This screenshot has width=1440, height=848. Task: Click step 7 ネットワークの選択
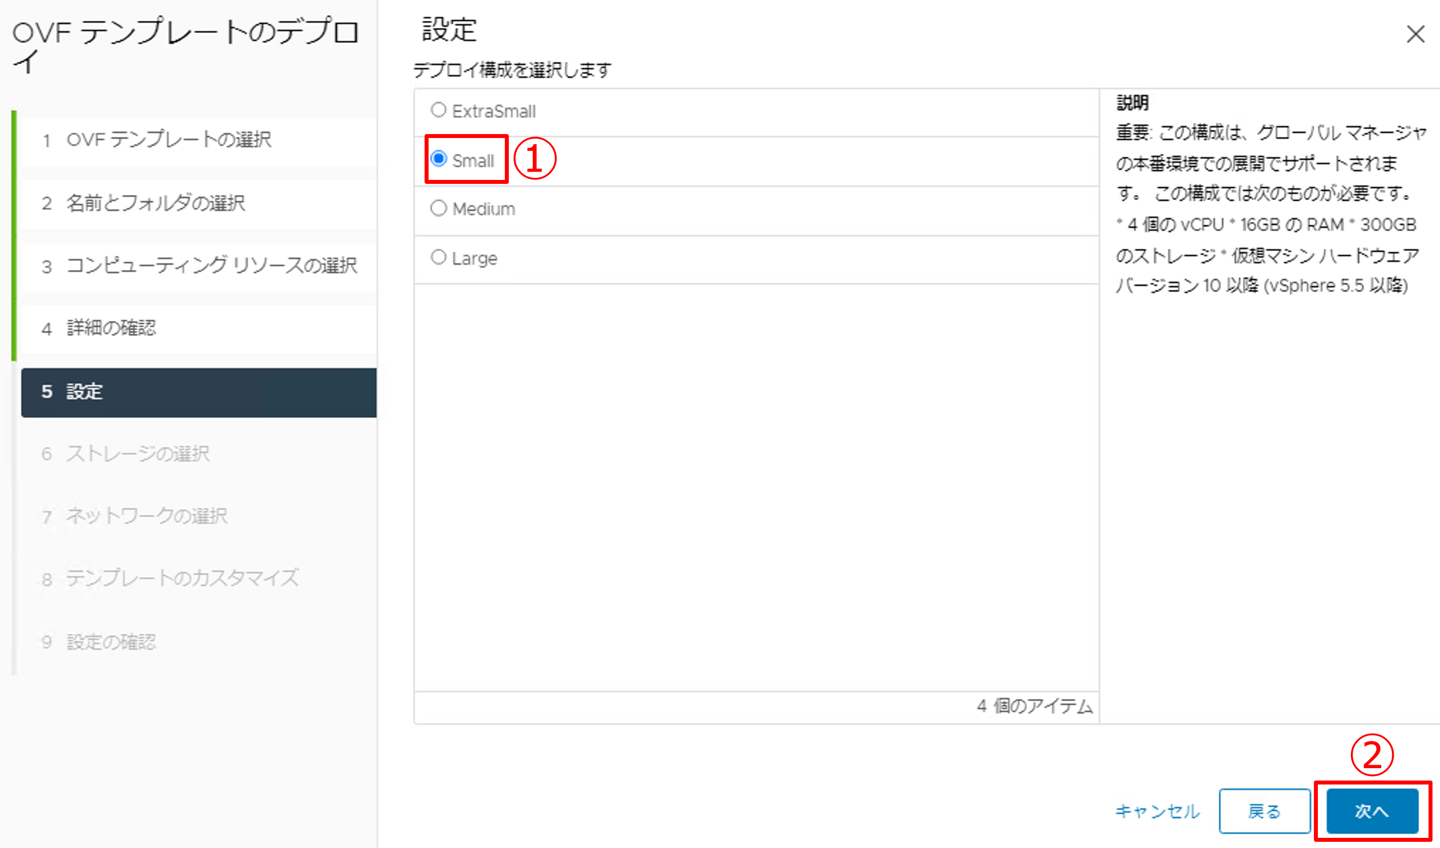pyautogui.click(x=147, y=516)
